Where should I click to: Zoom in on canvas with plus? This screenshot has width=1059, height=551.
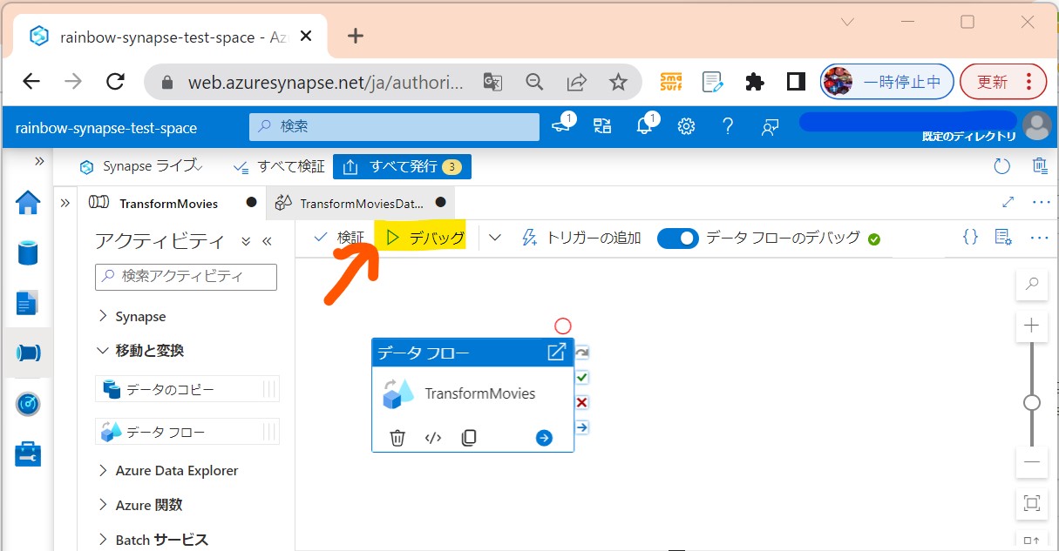(x=1032, y=326)
